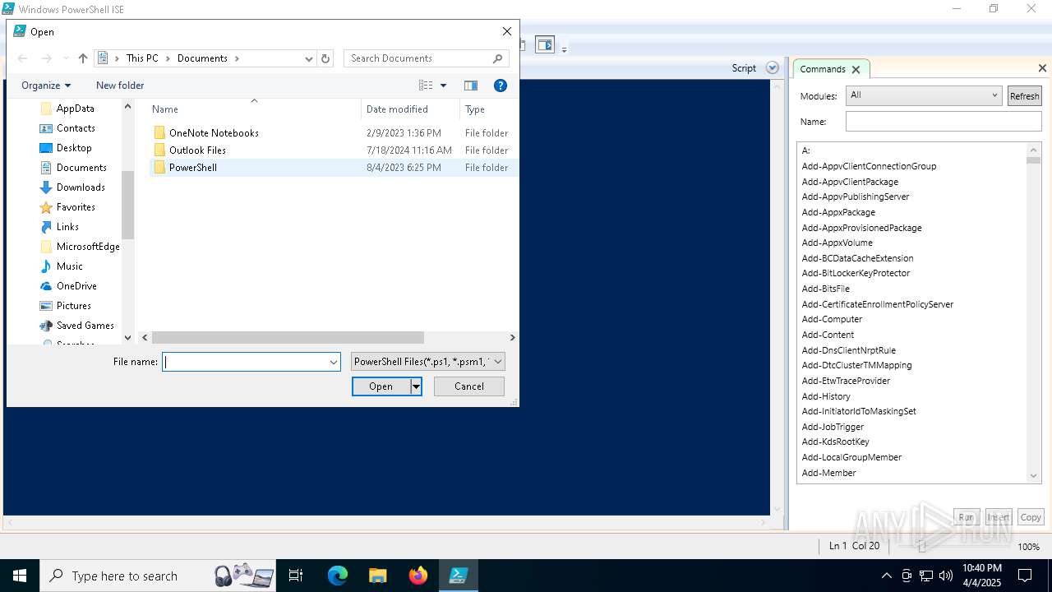Refresh the Documents folder listing
Screen dimensions: 1052x592
tap(325, 58)
